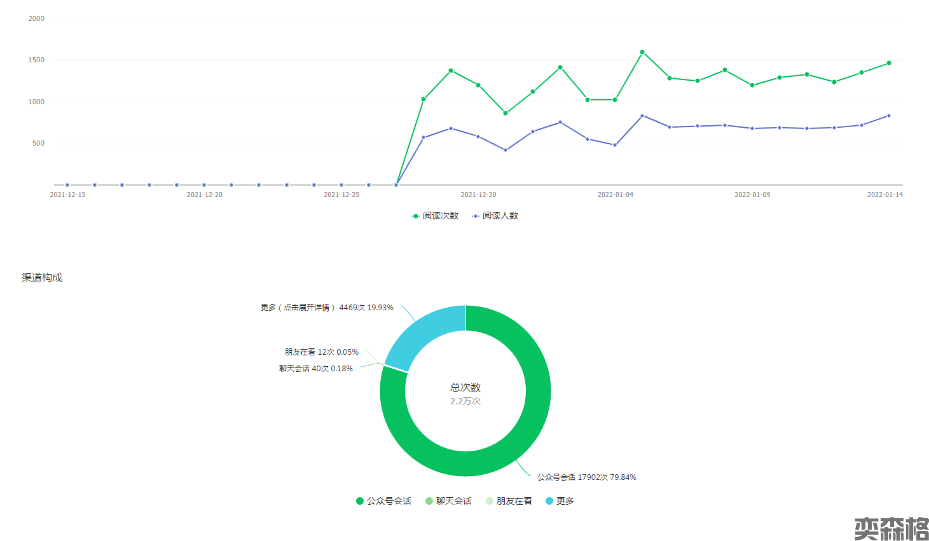This screenshot has height=541, width=929.
Task: Click the 朋友在看 12次 0.05% label
Action: pyautogui.click(x=321, y=352)
